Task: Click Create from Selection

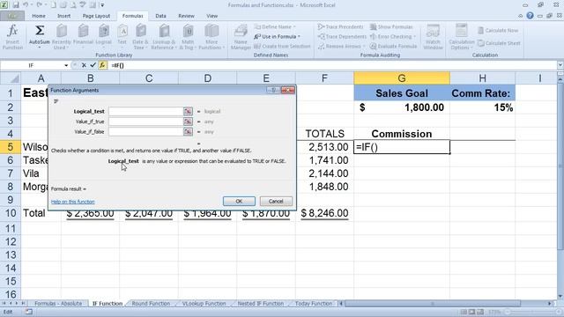Action: [x=282, y=47]
